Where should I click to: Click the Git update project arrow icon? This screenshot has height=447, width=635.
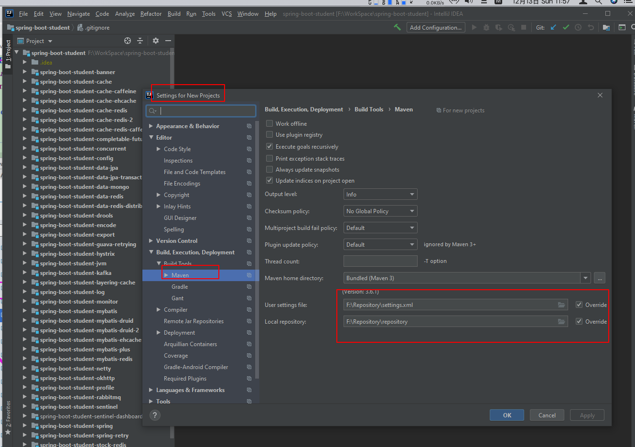click(553, 27)
